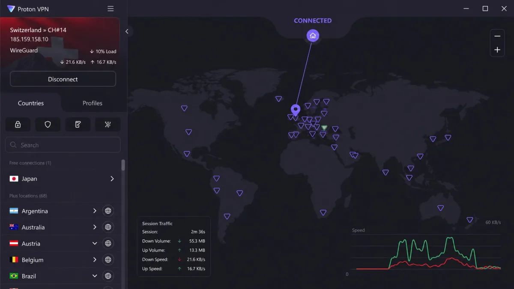Expand the Argentina chevron

[x=95, y=211]
